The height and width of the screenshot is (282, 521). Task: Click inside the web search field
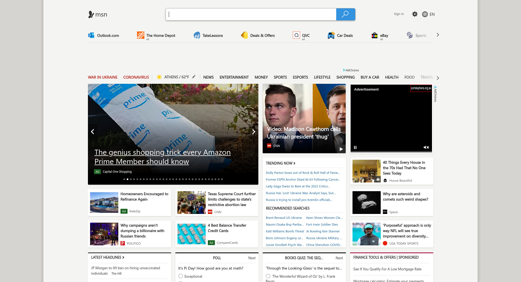click(251, 14)
